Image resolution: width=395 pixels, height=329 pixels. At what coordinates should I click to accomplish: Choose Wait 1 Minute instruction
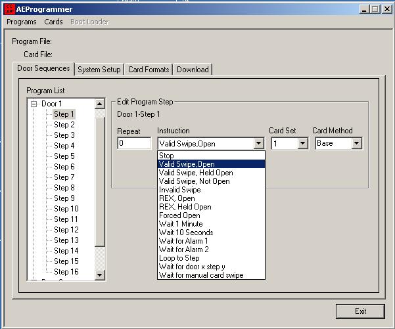tap(211, 224)
